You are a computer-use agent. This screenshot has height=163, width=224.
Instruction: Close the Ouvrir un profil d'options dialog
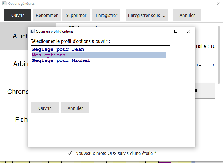pyautogui.click(x=189, y=31)
